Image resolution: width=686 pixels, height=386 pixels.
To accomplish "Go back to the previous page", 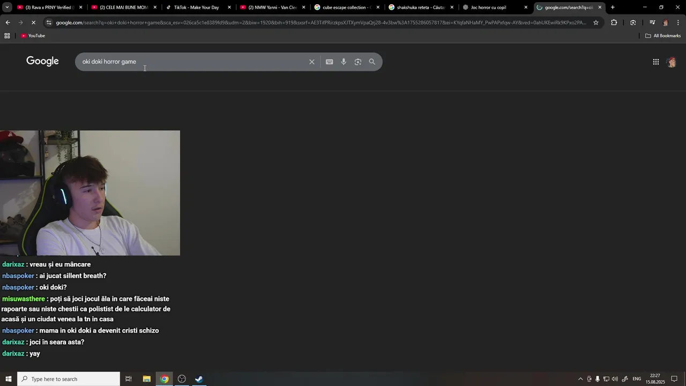I will (8, 23).
